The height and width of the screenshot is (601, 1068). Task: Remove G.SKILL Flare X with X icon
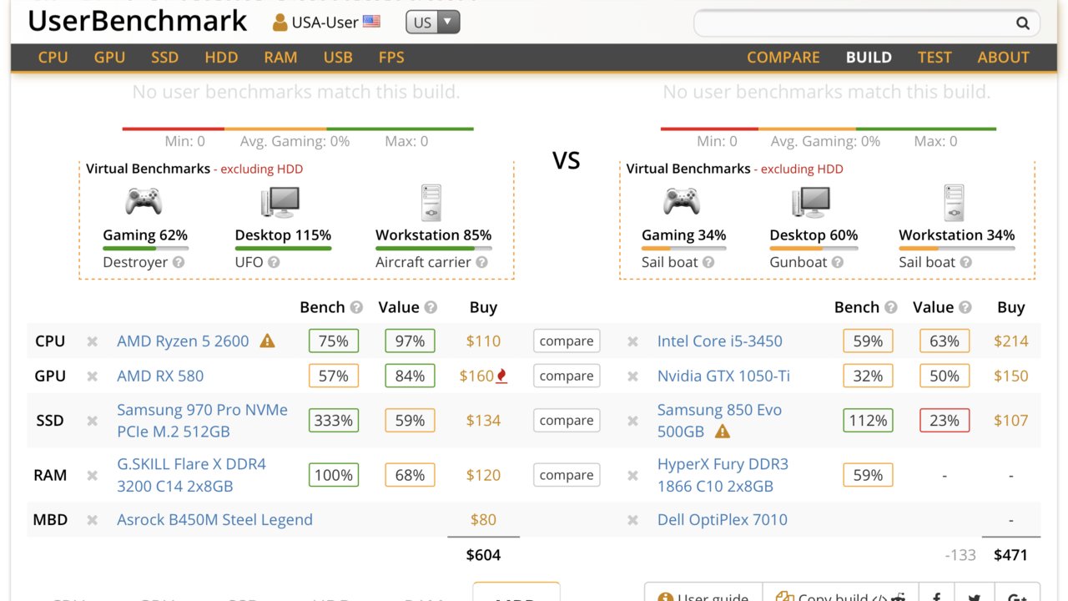(x=93, y=476)
